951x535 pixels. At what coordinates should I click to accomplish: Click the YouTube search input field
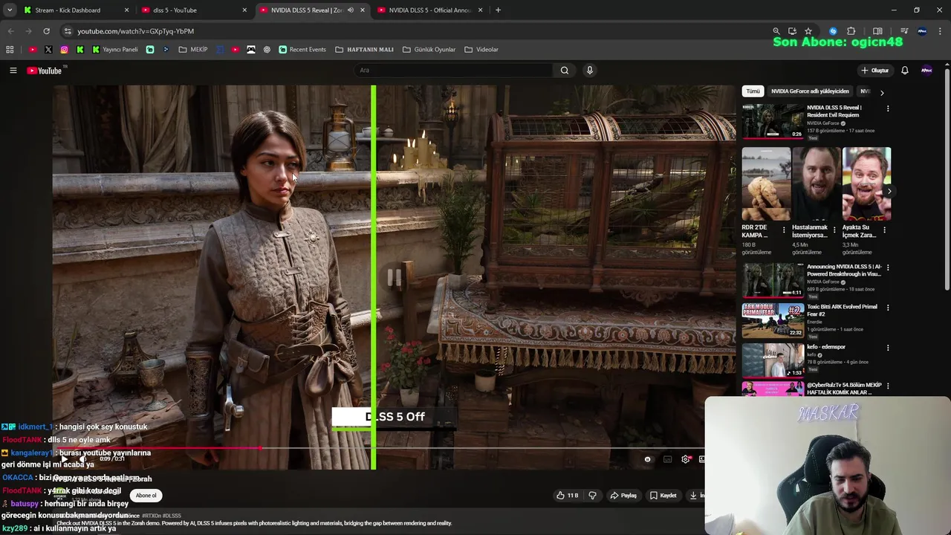coord(453,71)
